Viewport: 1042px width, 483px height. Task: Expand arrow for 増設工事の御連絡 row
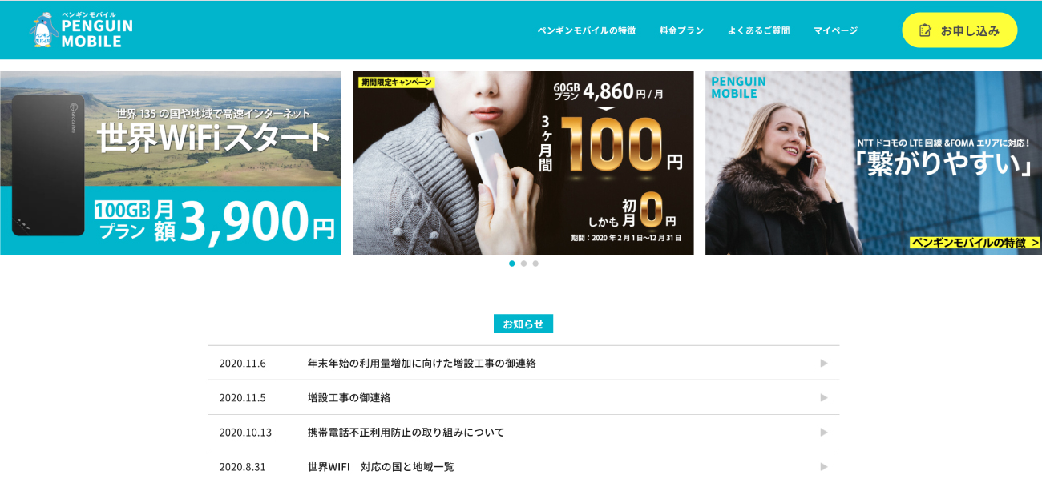pyautogui.click(x=823, y=397)
